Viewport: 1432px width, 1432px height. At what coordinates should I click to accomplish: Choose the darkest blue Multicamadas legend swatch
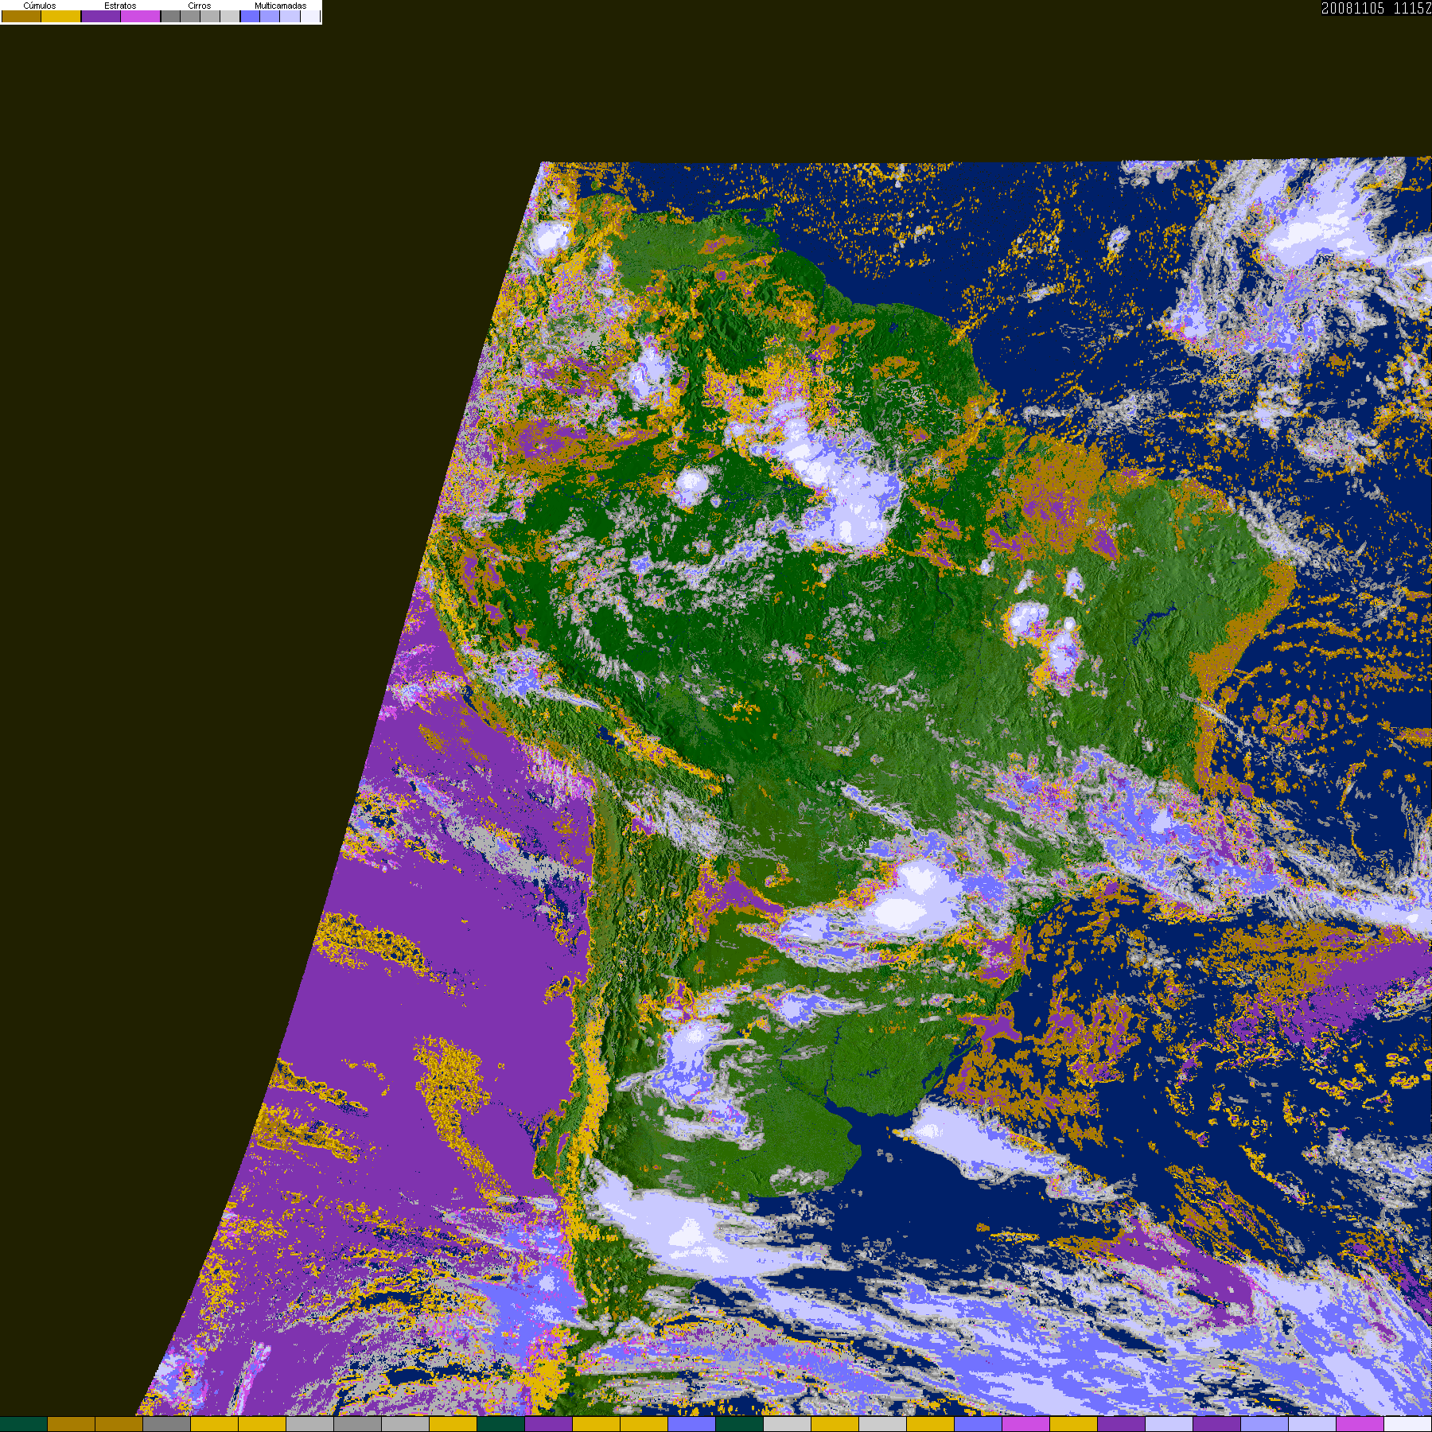click(250, 16)
